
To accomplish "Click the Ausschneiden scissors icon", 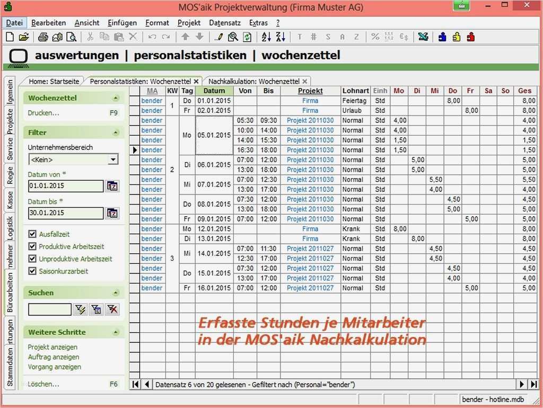I will 91,37.
